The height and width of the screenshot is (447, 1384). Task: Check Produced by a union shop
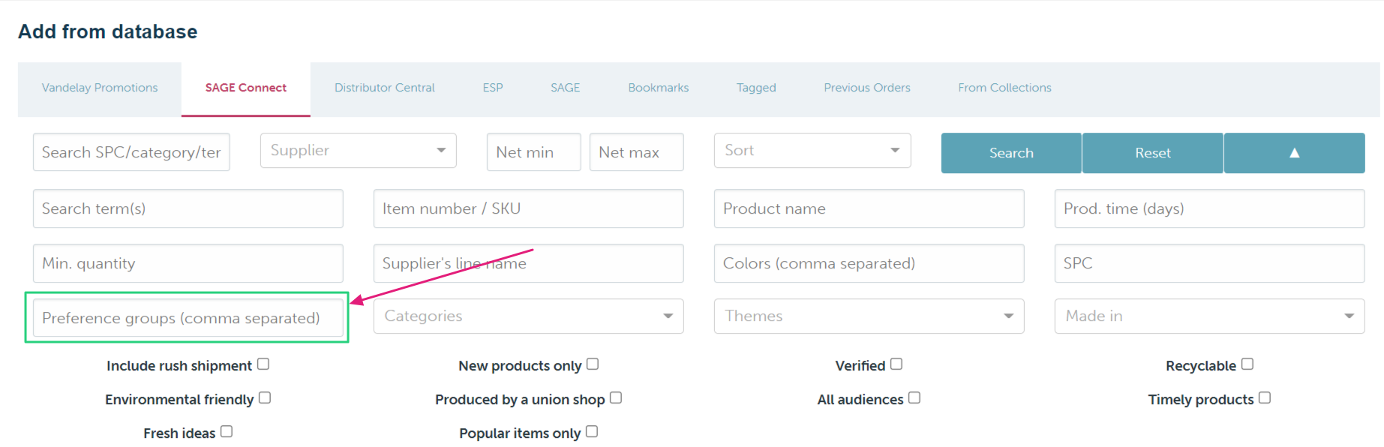click(616, 398)
